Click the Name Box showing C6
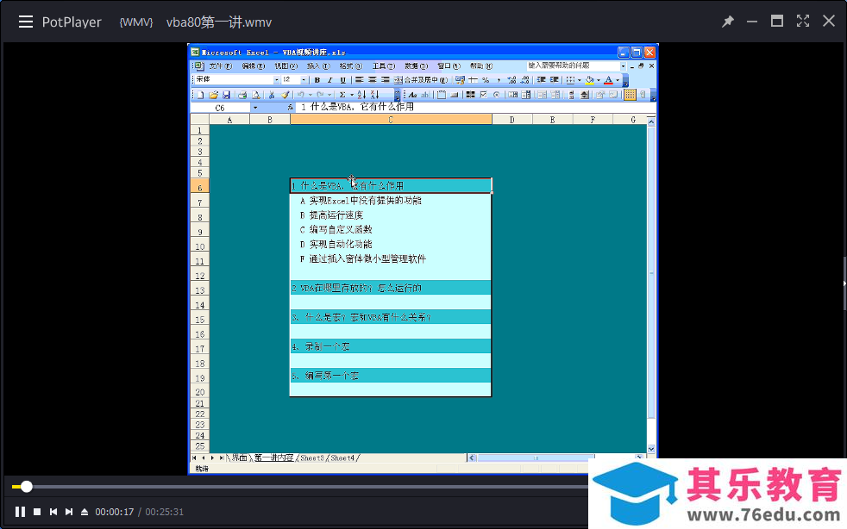Image resolution: width=847 pixels, height=529 pixels. coord(221,108)
